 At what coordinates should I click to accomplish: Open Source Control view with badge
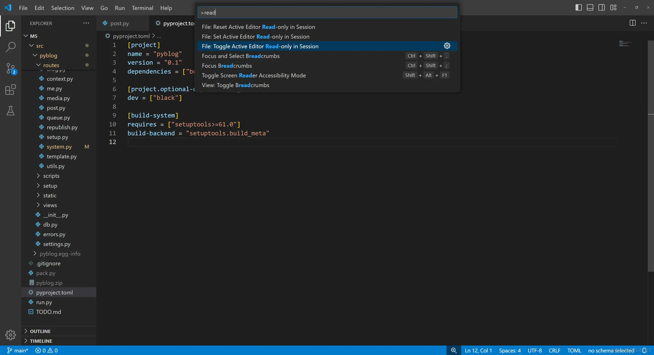pyautogui.click(x=10, y=68)
